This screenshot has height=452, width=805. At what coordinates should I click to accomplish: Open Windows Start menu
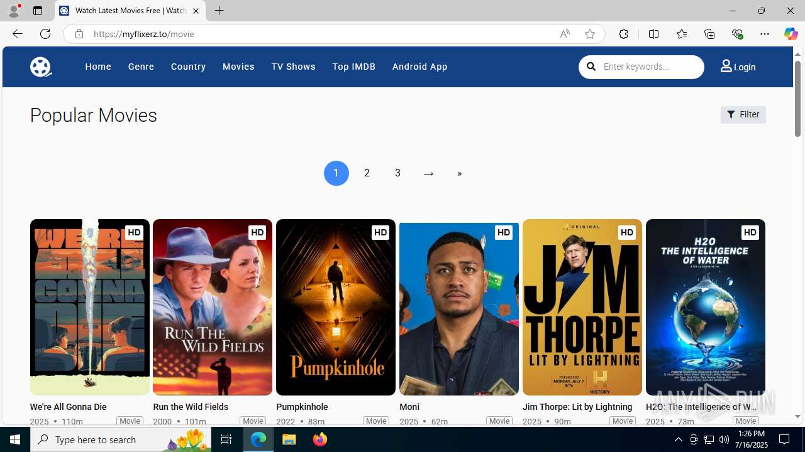coord(15,439)
